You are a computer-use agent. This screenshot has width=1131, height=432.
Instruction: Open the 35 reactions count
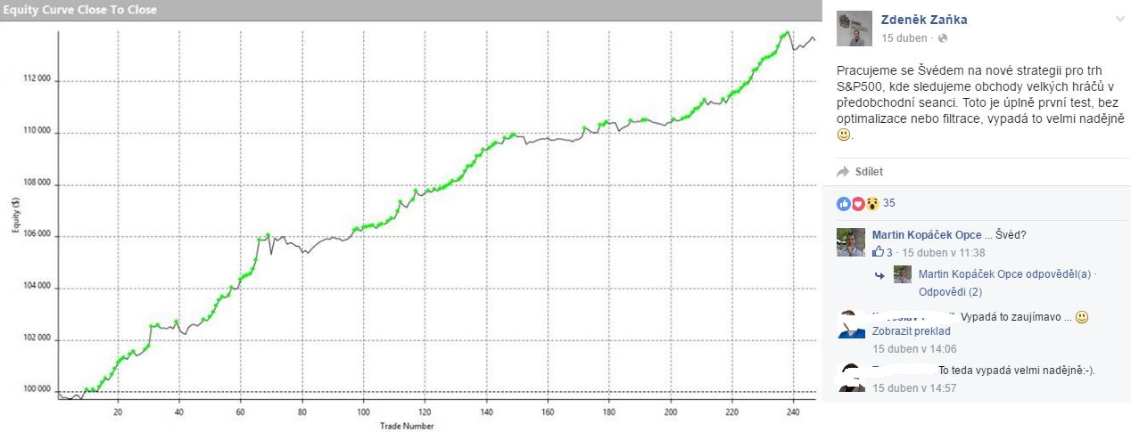(889, 203)
